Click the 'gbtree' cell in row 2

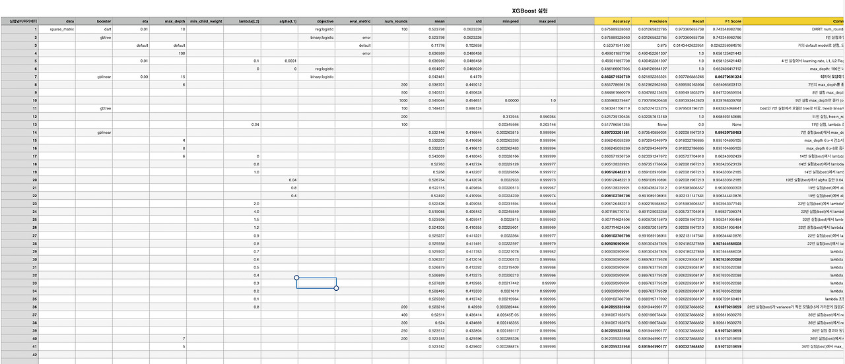click(94, 38)
